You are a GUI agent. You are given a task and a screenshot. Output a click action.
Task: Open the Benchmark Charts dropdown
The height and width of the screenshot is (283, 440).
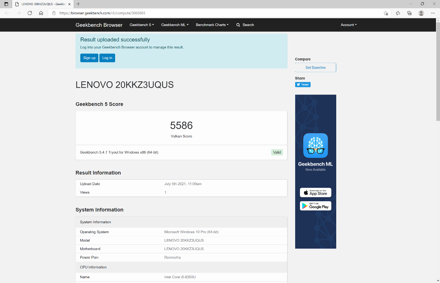212,25
